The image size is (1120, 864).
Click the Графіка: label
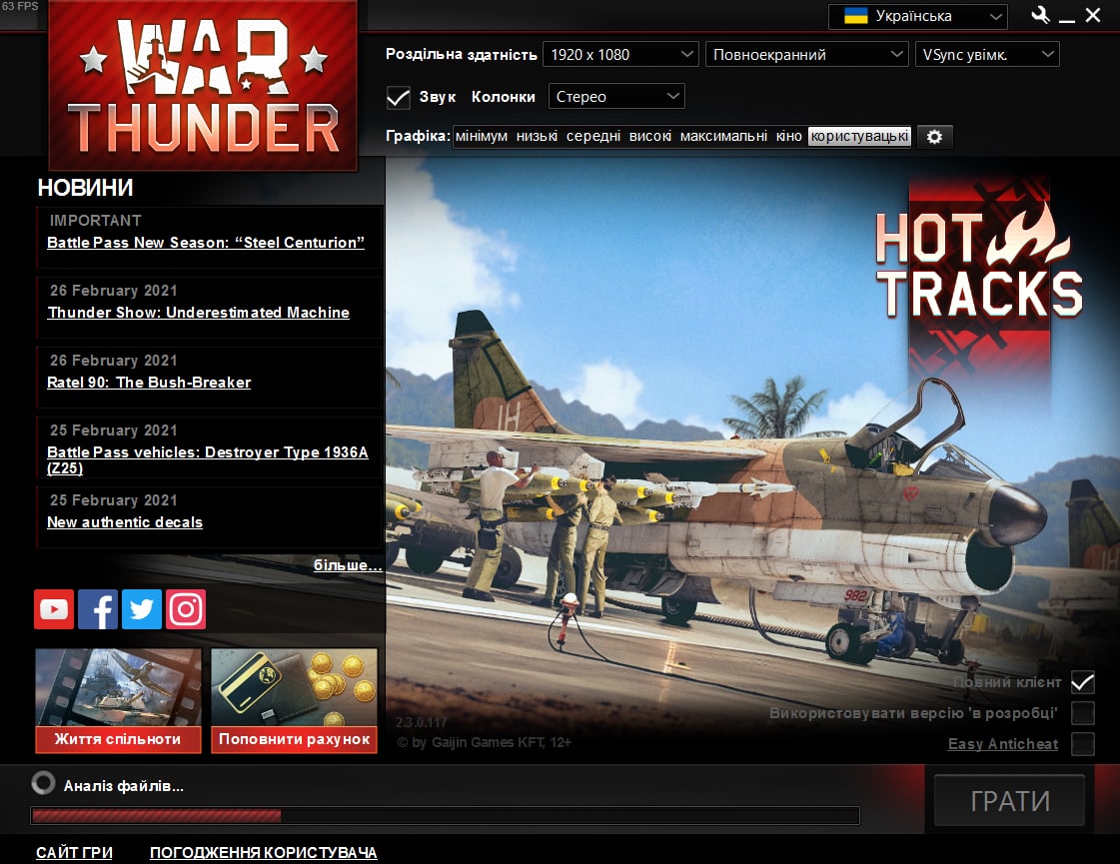418,136
